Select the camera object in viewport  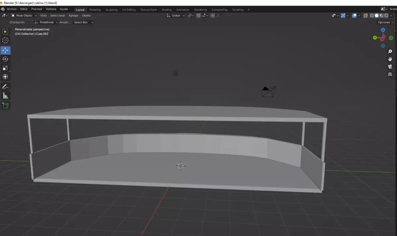(268, 92)
